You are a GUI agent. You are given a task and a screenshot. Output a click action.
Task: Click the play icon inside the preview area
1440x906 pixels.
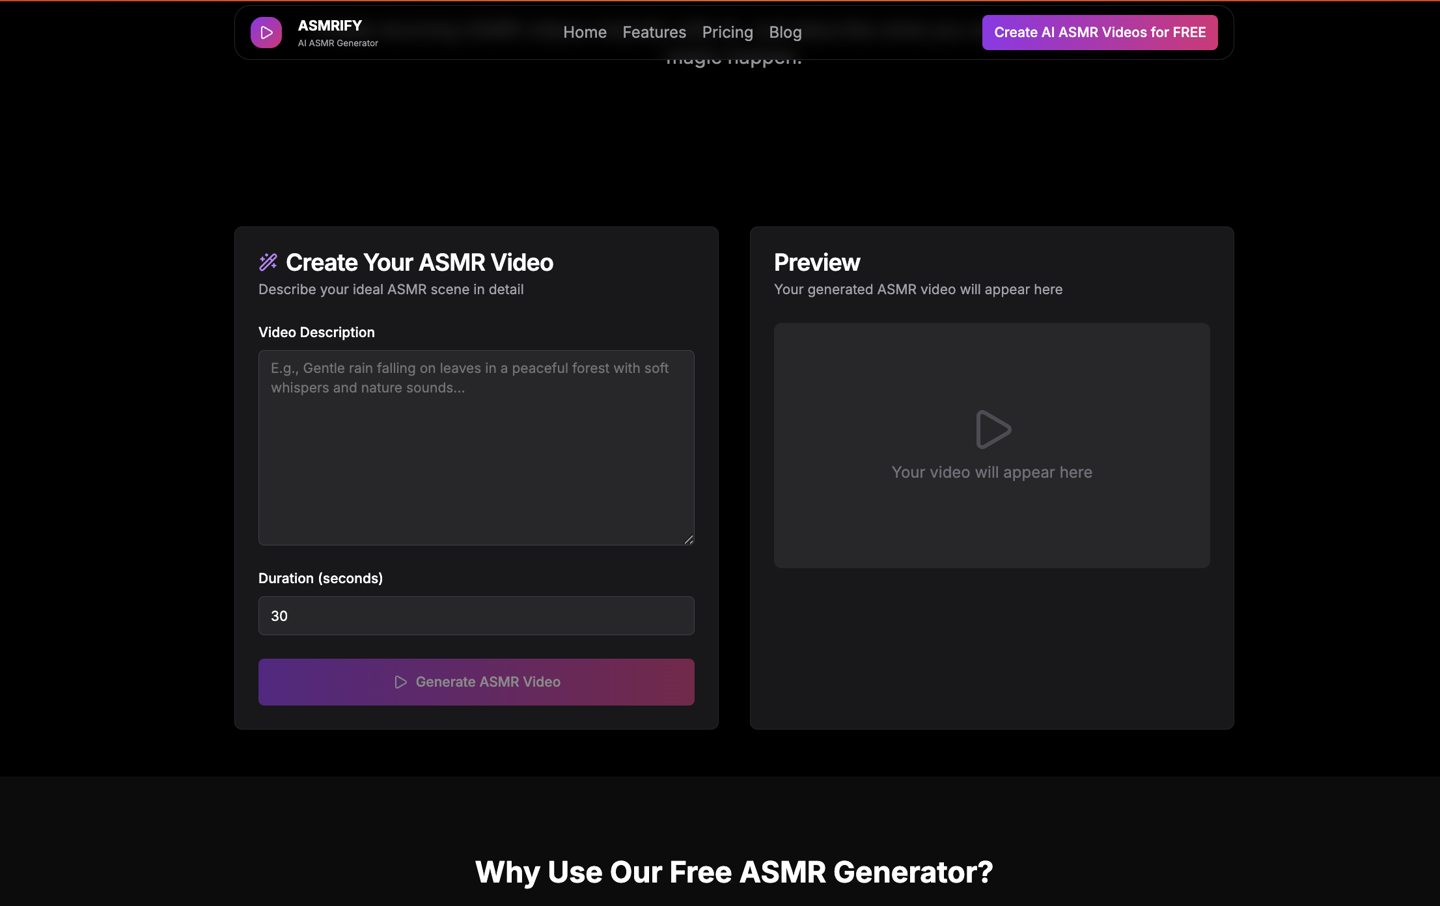click(993, 428)
